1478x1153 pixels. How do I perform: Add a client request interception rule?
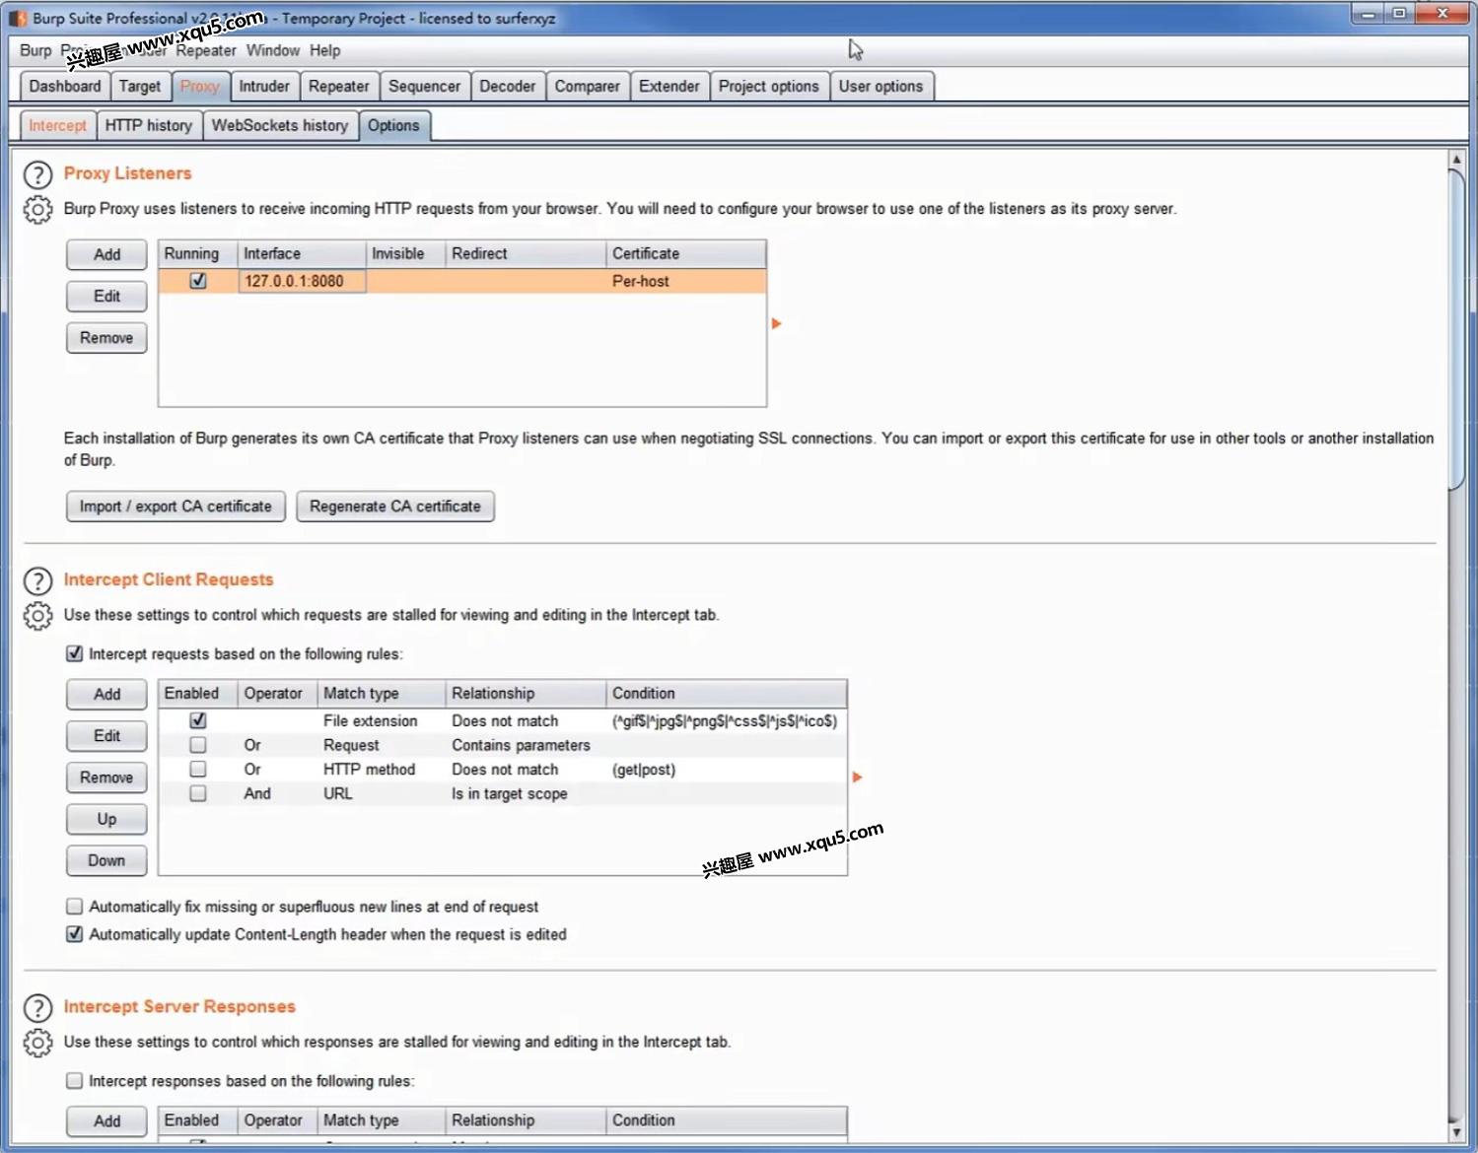coord(106,694)
